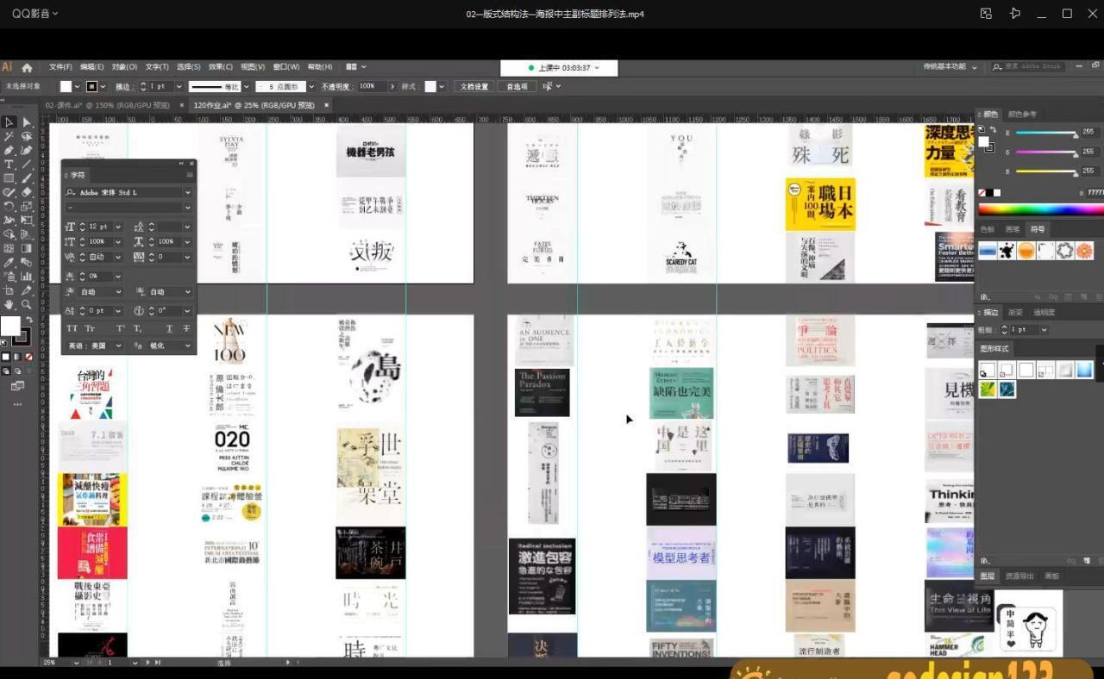Activate the Zoom magnifier tool
The image size is (1104, 679).
(26, 304)
